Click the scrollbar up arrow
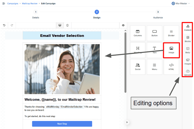This screenshot has height=129, width=194. coord(125,30)
